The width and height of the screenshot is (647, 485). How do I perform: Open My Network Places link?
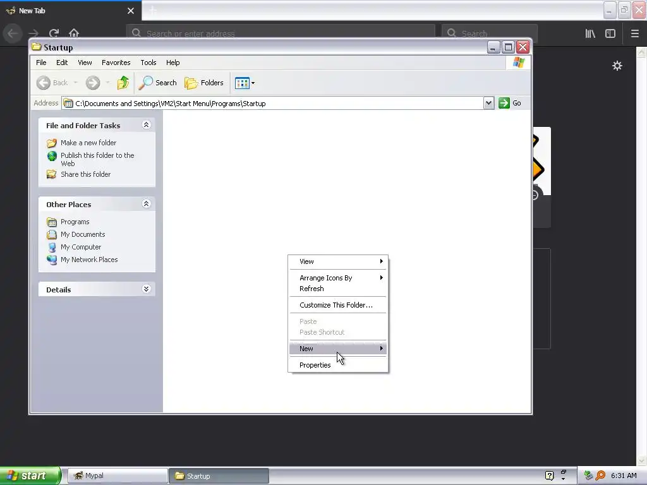(88, 260)
